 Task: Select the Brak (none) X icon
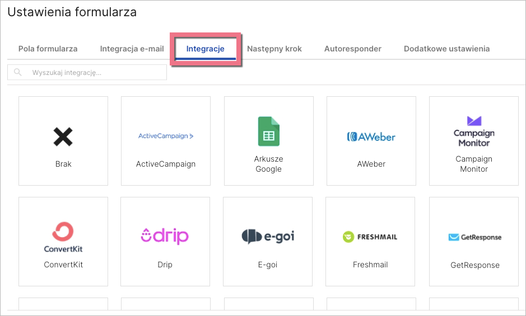[x=63, y=136]
